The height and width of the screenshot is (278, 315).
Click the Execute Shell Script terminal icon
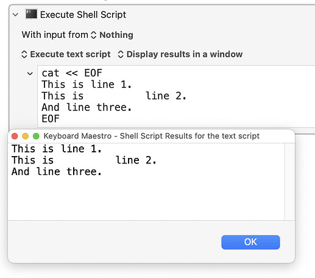point(31,14)
